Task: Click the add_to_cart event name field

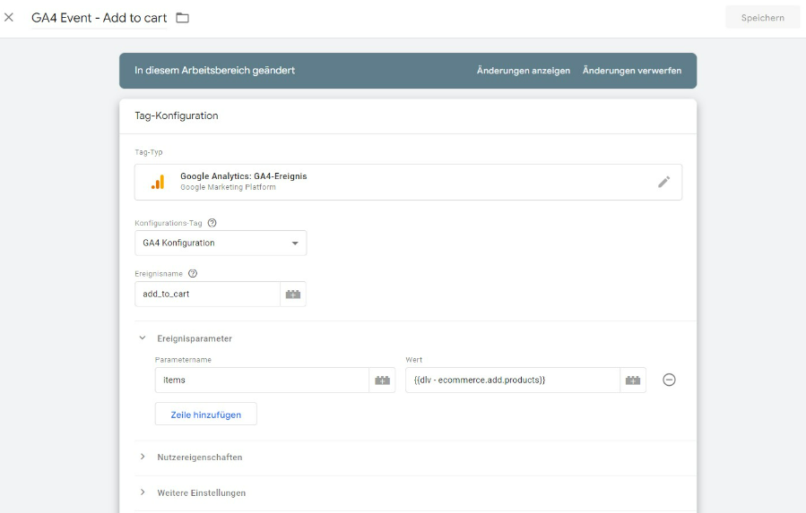Action: 207,295
